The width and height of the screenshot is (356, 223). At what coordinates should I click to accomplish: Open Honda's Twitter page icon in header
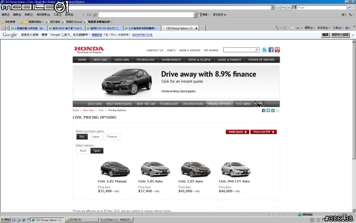click(265, 50)
